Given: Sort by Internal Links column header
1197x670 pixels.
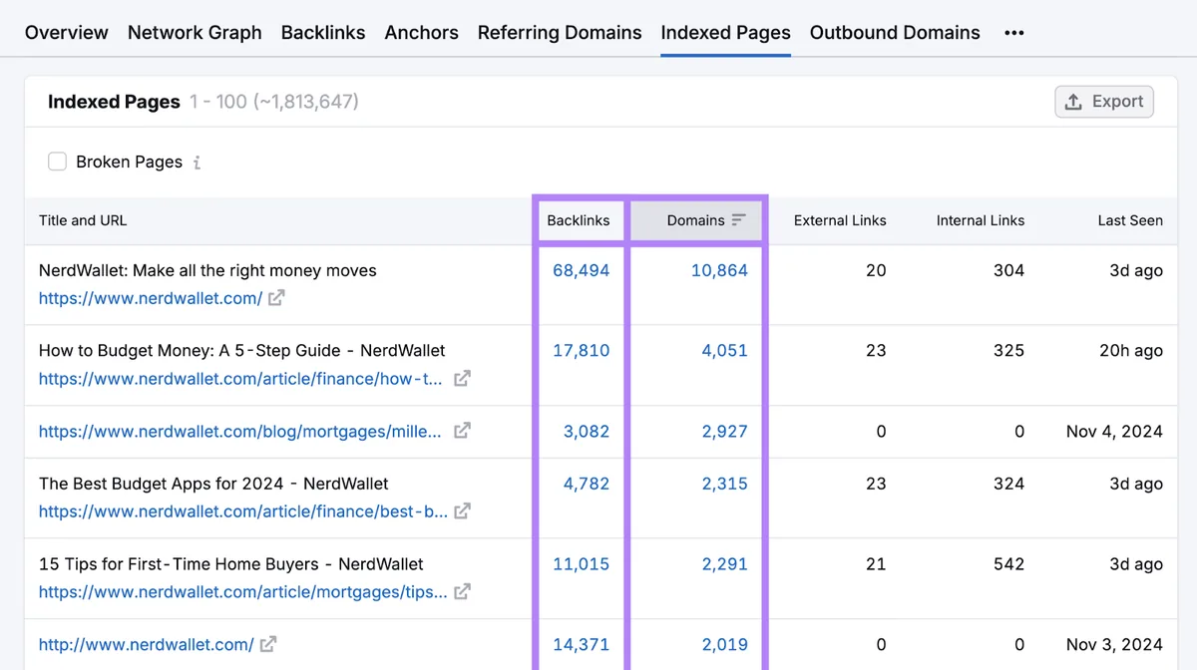Looking at the screenshot, I should tap(981, 220).
